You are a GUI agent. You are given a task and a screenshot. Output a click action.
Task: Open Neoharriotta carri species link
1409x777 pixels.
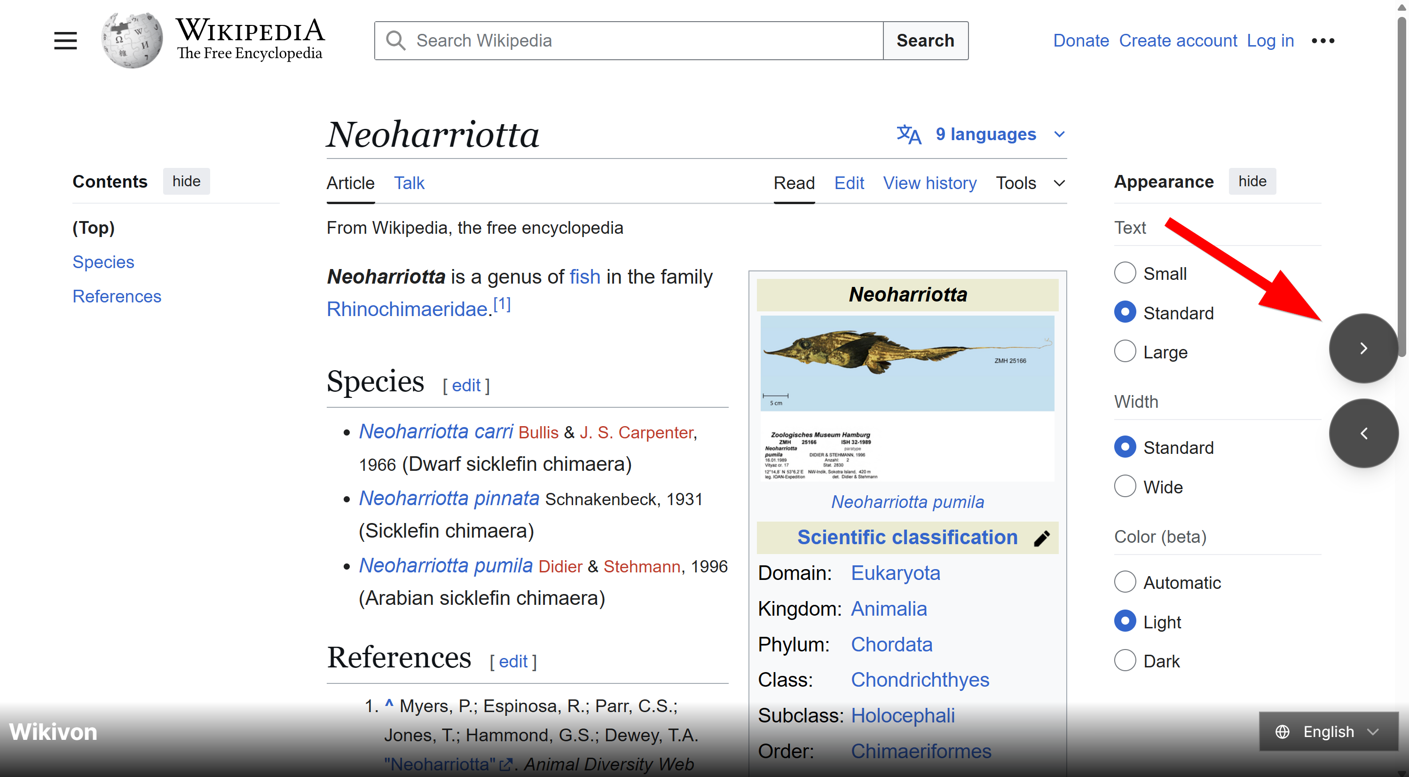tap(436, 431)
